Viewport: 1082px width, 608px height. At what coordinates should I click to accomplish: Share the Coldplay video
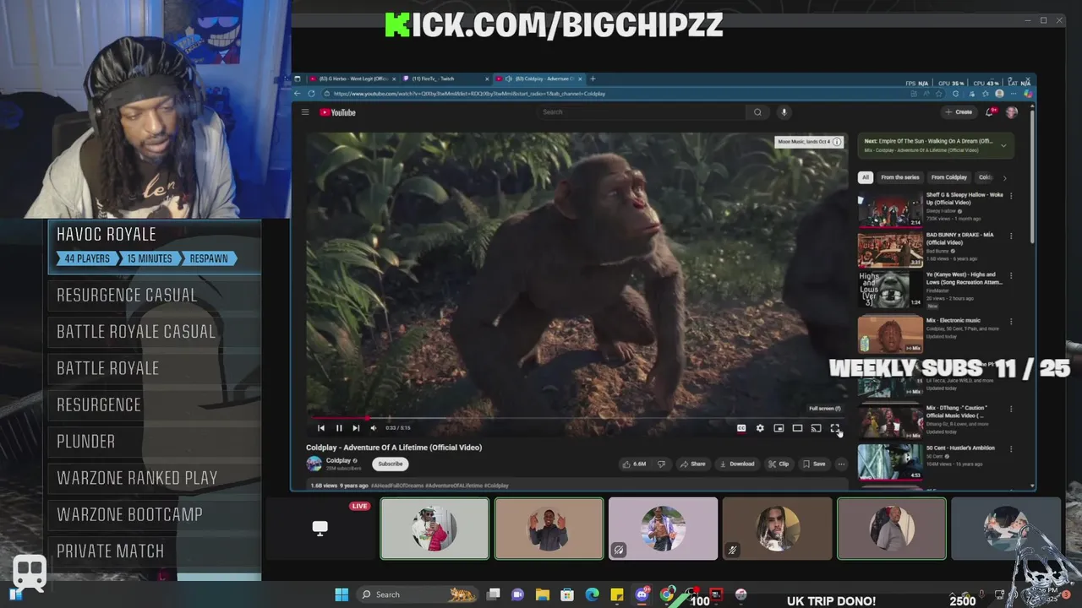(x=693, y=464)
